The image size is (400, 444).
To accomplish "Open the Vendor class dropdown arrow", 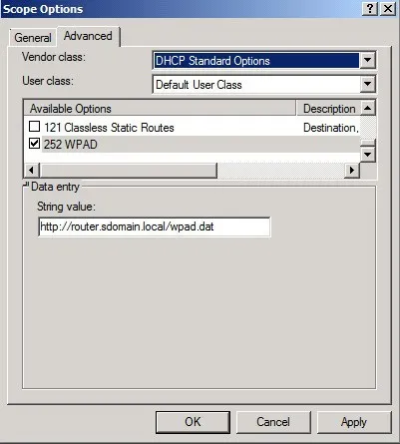I will coord(367,60).
